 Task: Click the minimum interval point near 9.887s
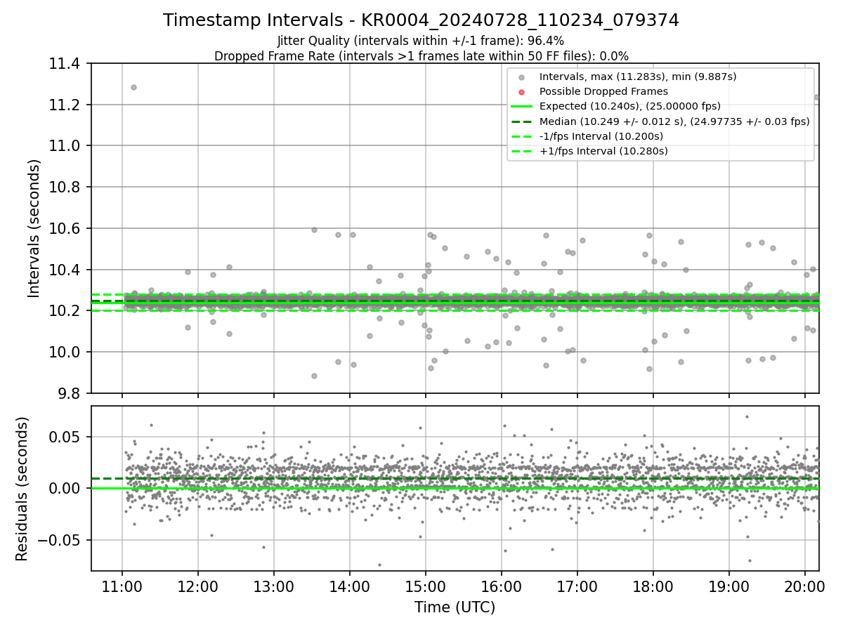[x=314, y=376]
